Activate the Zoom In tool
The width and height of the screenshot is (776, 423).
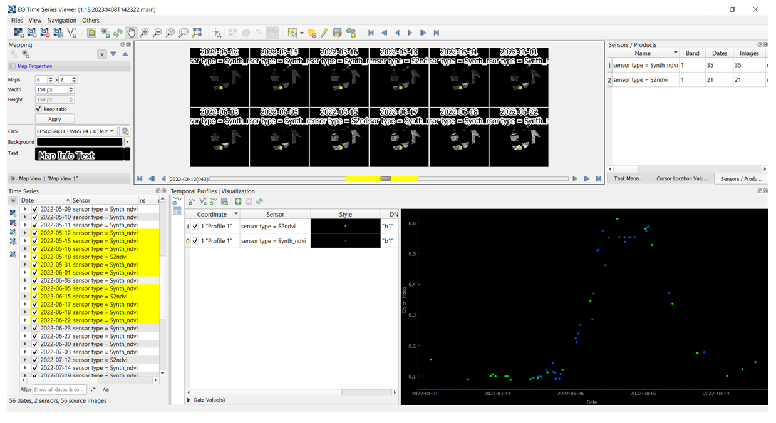click(145, 33)
